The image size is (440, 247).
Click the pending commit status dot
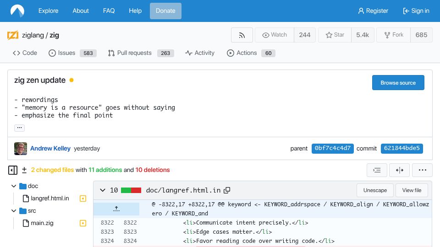pyautogui.click(x=71, y=80)
